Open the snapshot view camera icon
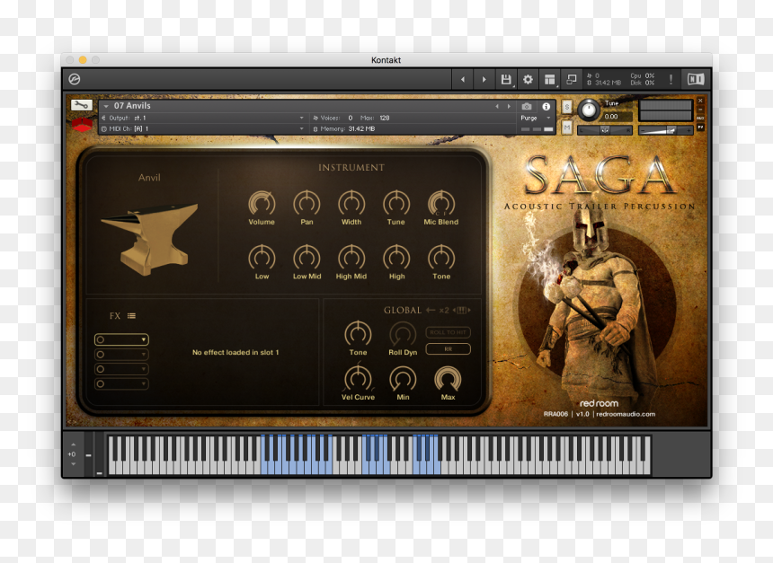The image size is (773, 563). click(526, 106)
